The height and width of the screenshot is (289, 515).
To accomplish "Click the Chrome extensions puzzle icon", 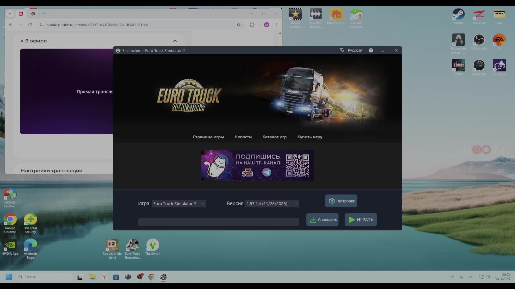I will coord(252,25).
